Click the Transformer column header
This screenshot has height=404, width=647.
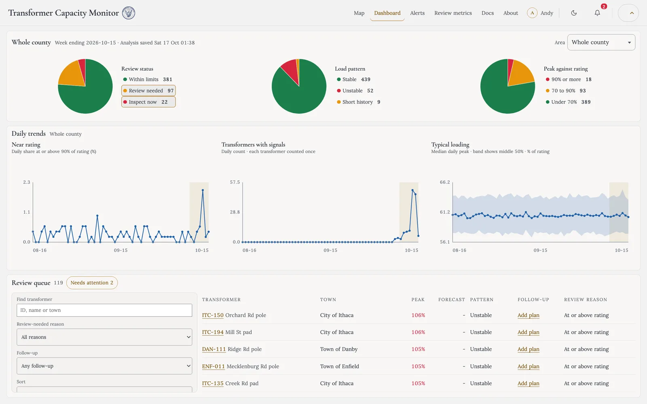[221, 300]
